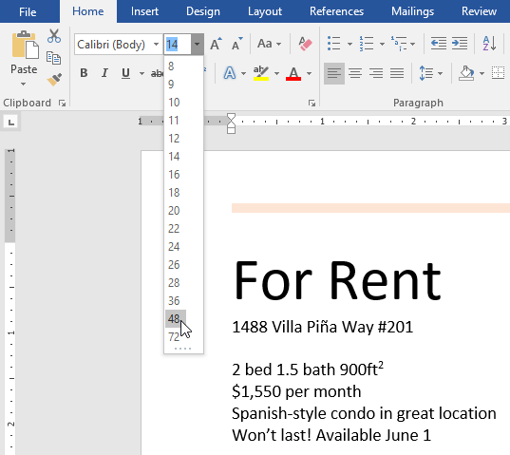Apply yellow text highlight color

click(261, 73)
